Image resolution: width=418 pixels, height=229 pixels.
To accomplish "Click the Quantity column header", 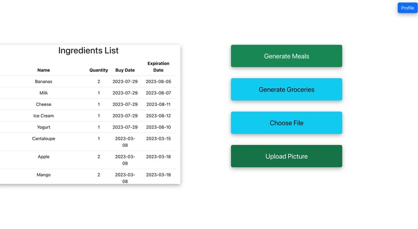I will coord(99,70).
